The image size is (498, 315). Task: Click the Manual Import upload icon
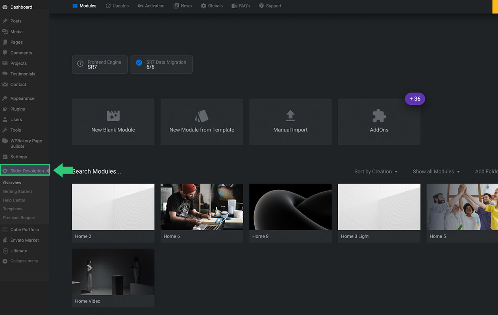(290, 115)
